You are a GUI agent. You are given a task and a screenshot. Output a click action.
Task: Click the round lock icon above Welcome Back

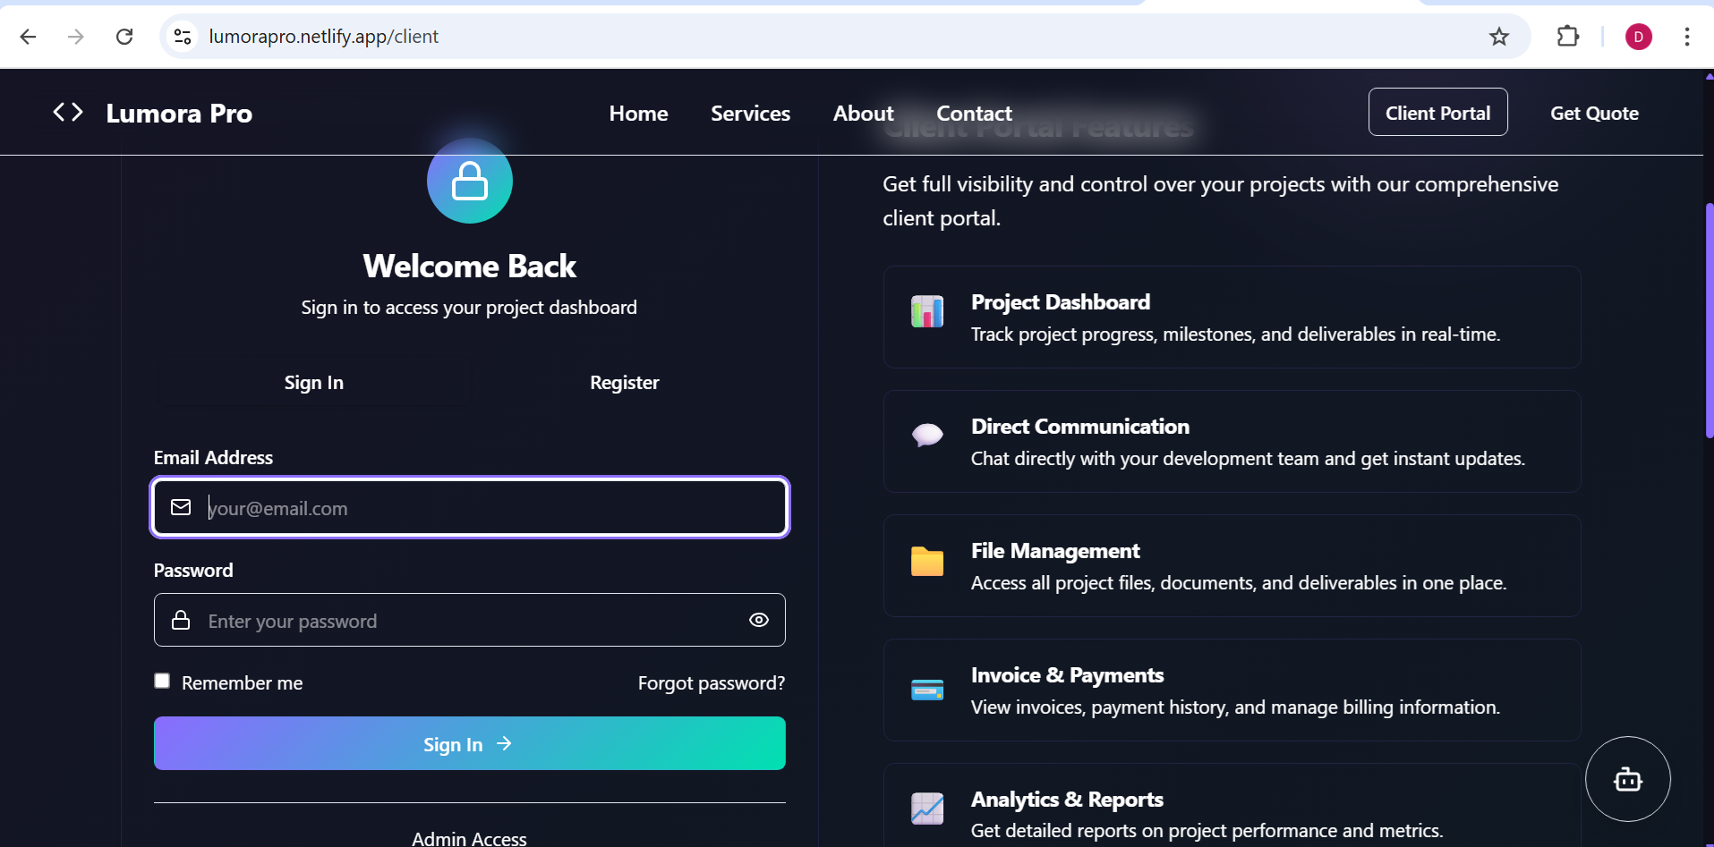(470, 181)
